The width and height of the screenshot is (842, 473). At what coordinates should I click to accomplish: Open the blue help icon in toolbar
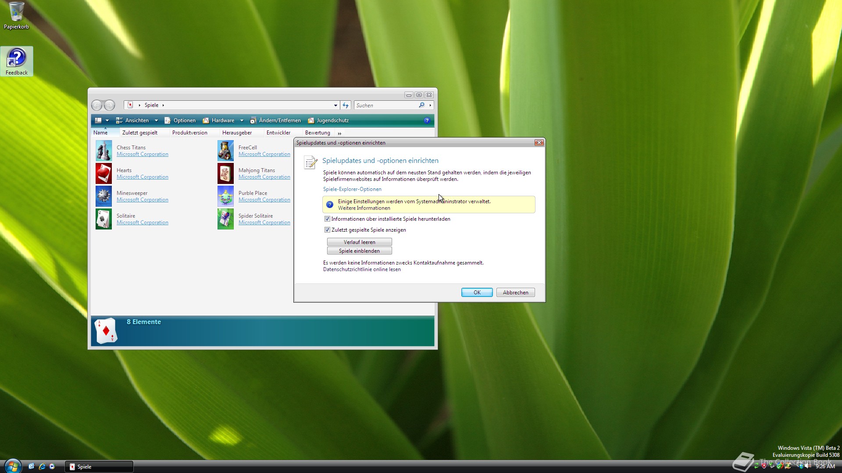[427, 120]
